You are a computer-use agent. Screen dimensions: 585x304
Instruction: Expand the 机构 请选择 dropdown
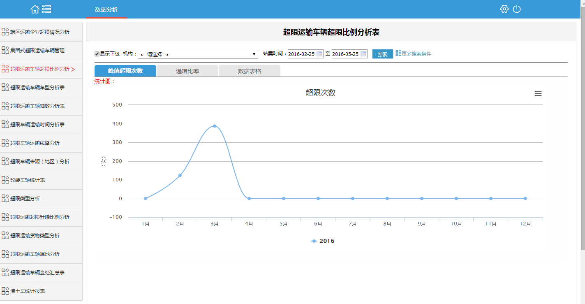[198, 54]
